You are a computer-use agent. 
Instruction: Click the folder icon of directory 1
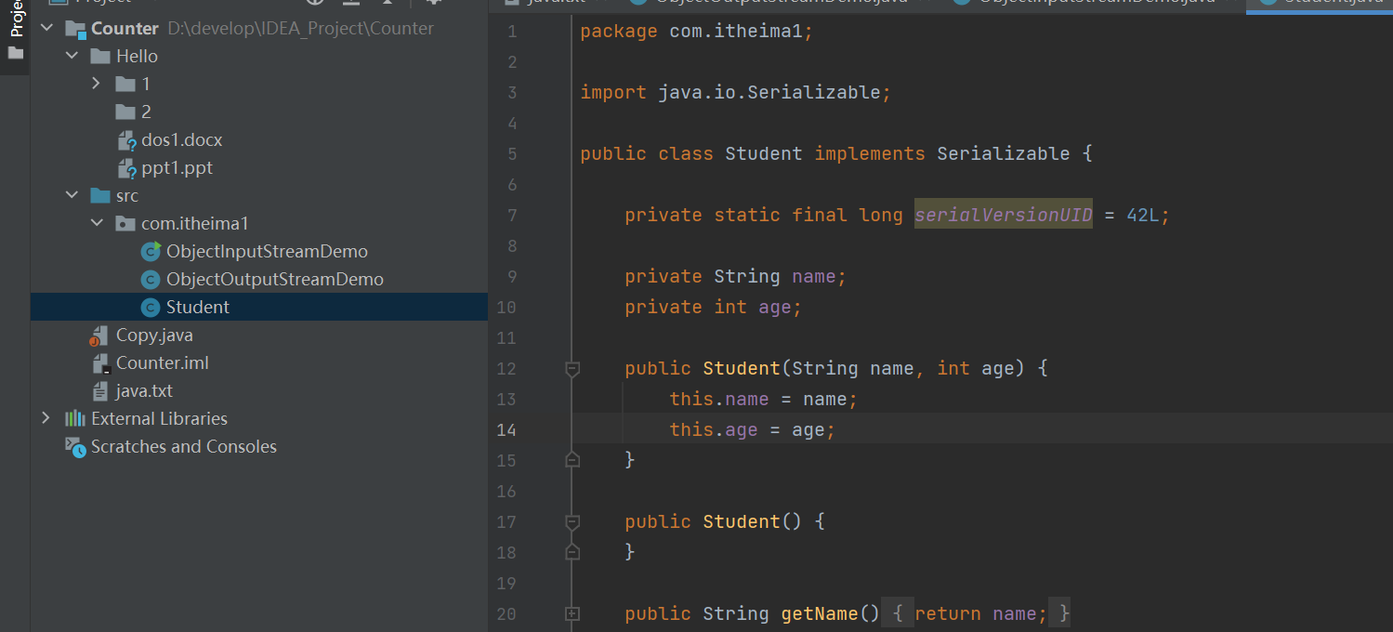[x=125, y=85]
